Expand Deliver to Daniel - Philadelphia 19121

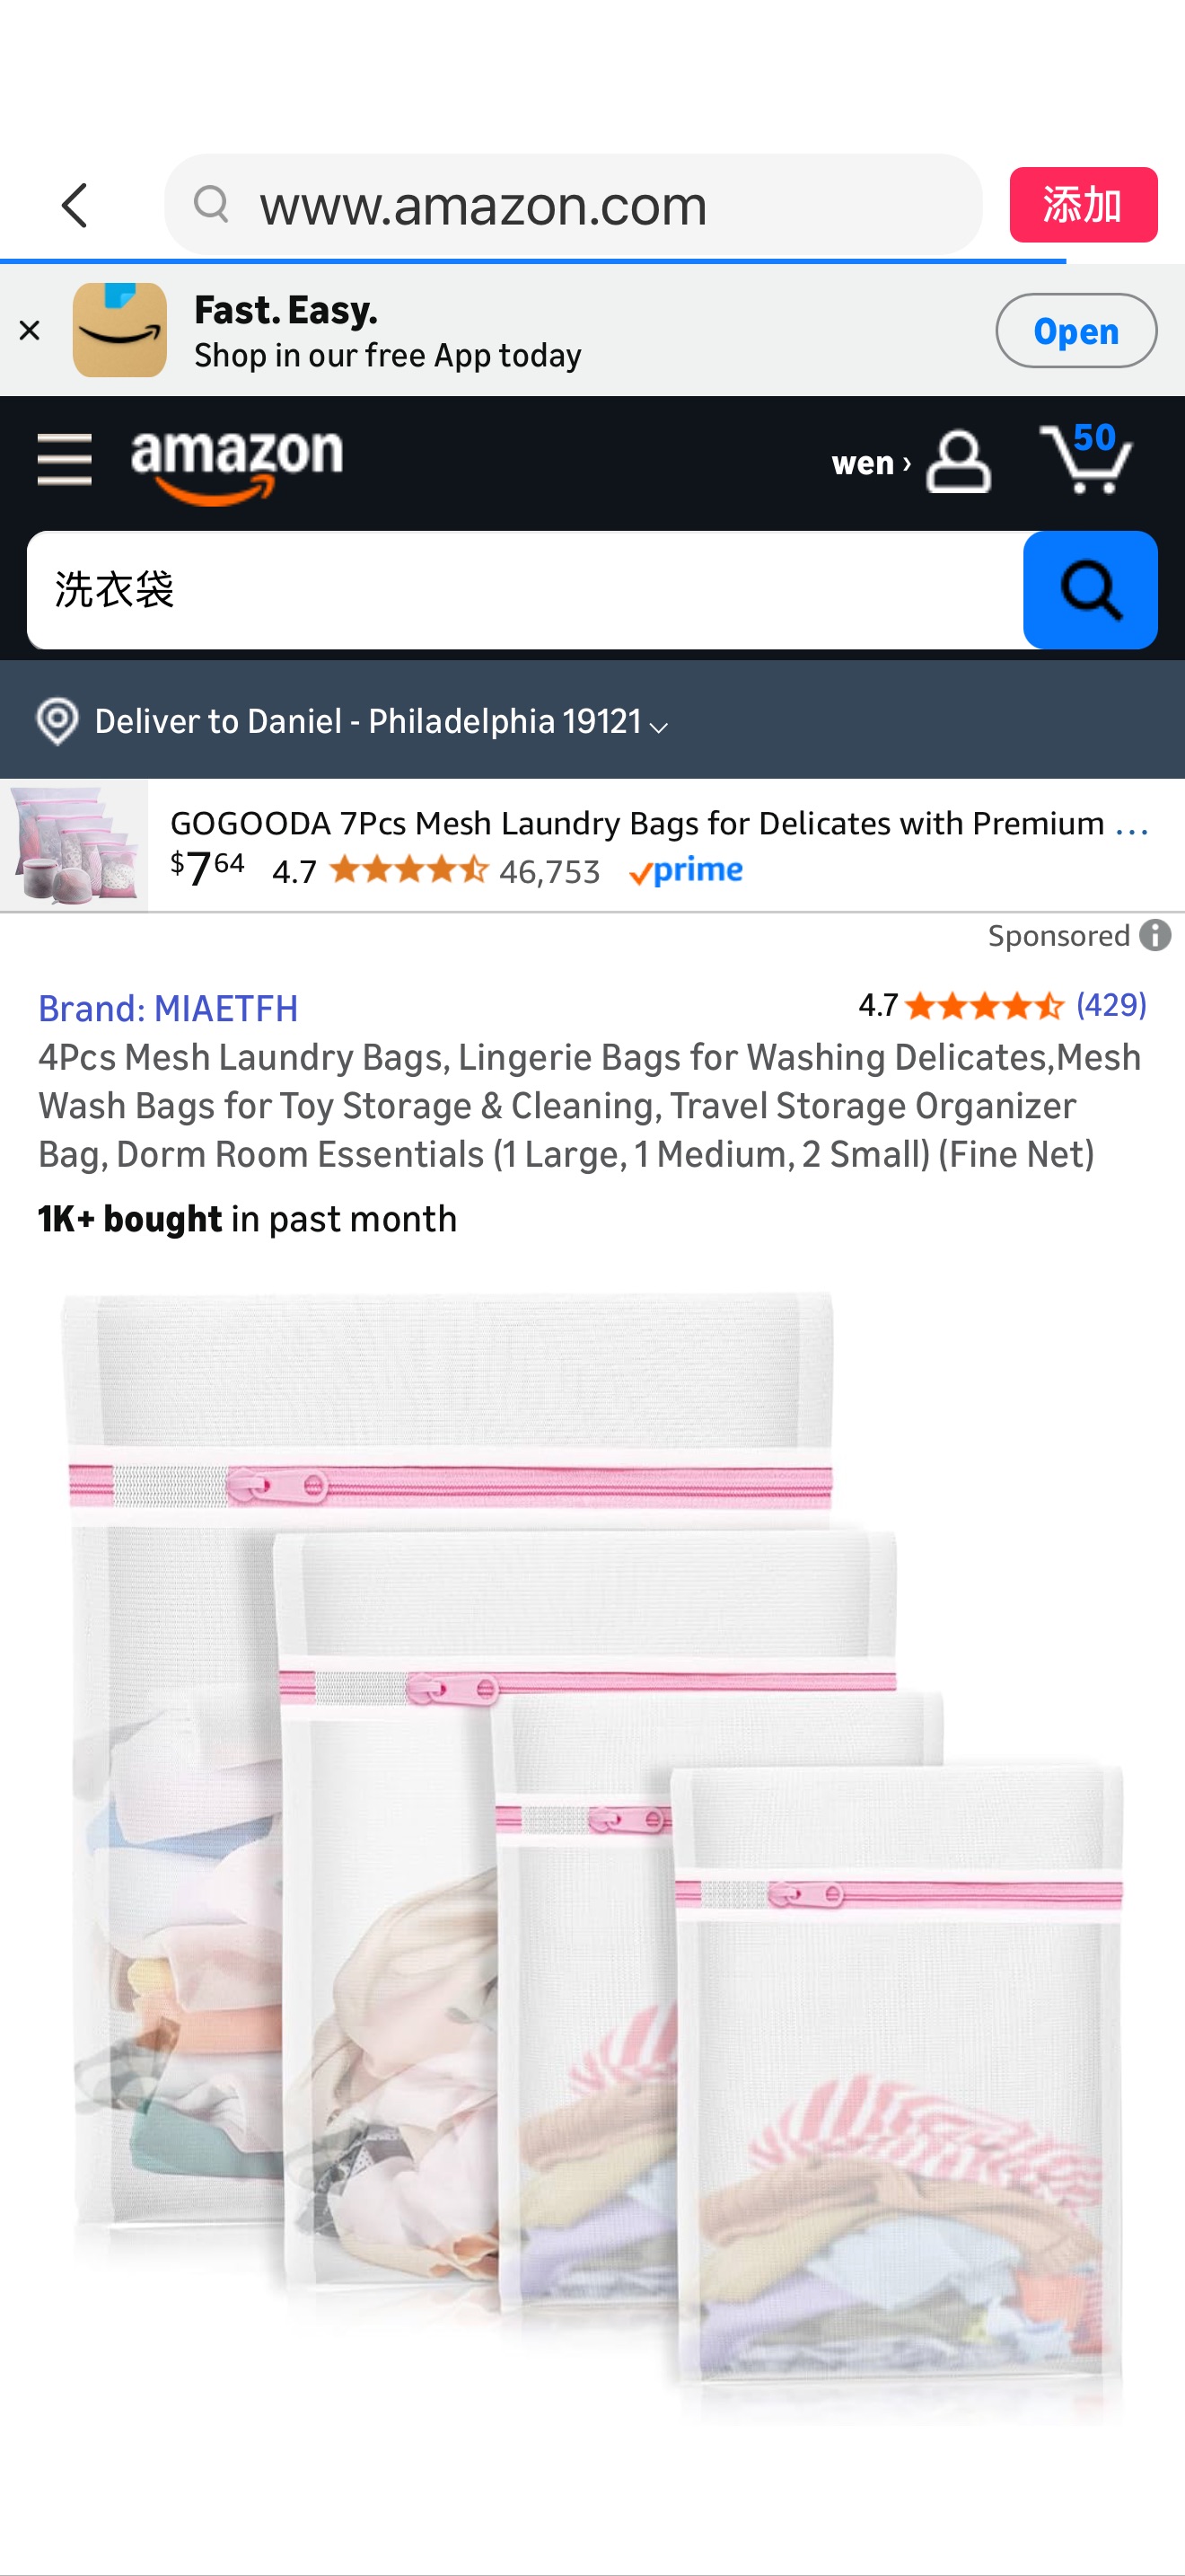point(381,721)
